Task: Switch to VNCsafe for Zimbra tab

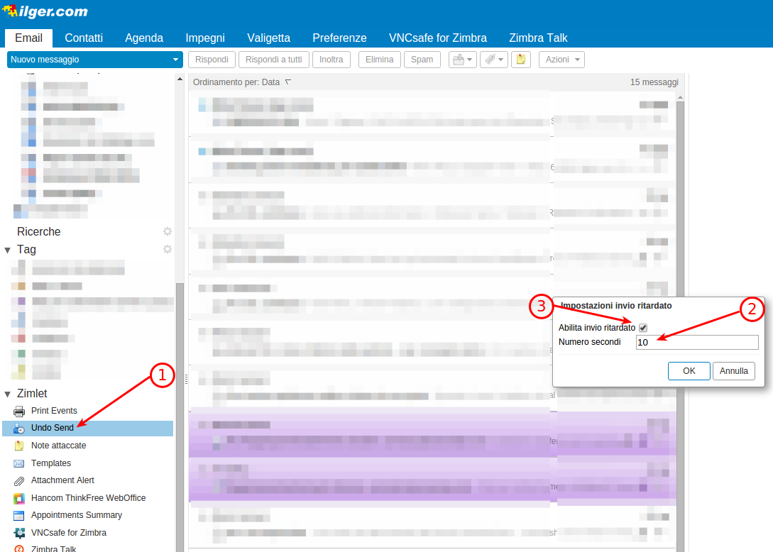Action: tap(438, 38)
